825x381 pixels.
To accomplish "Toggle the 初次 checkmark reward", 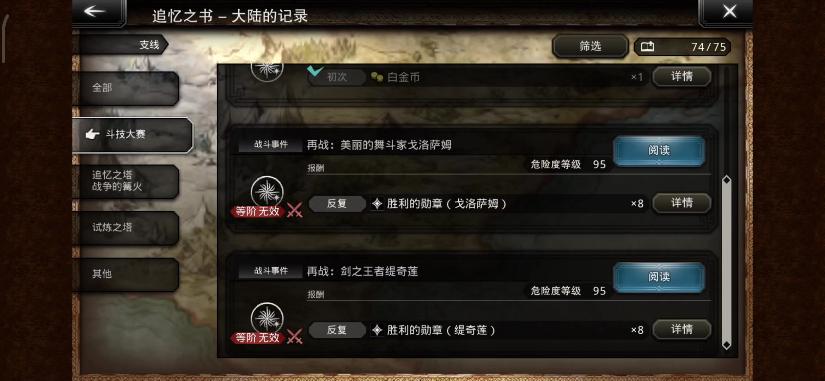I will (315, 70).
